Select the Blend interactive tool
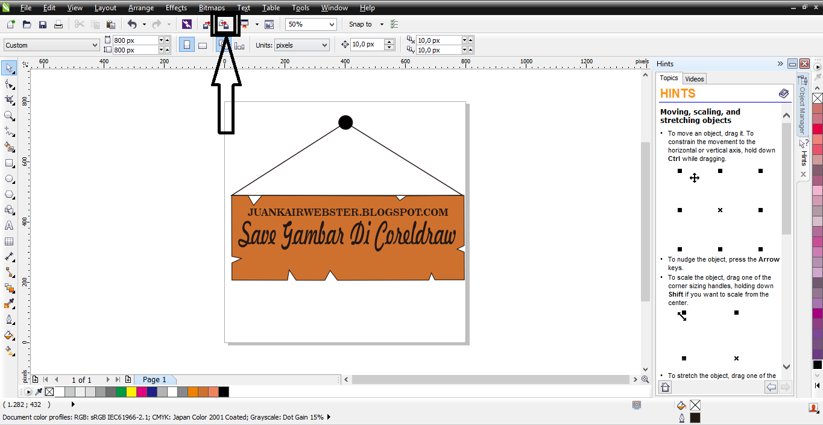The image size is (823, 425). tap(9, 288)
